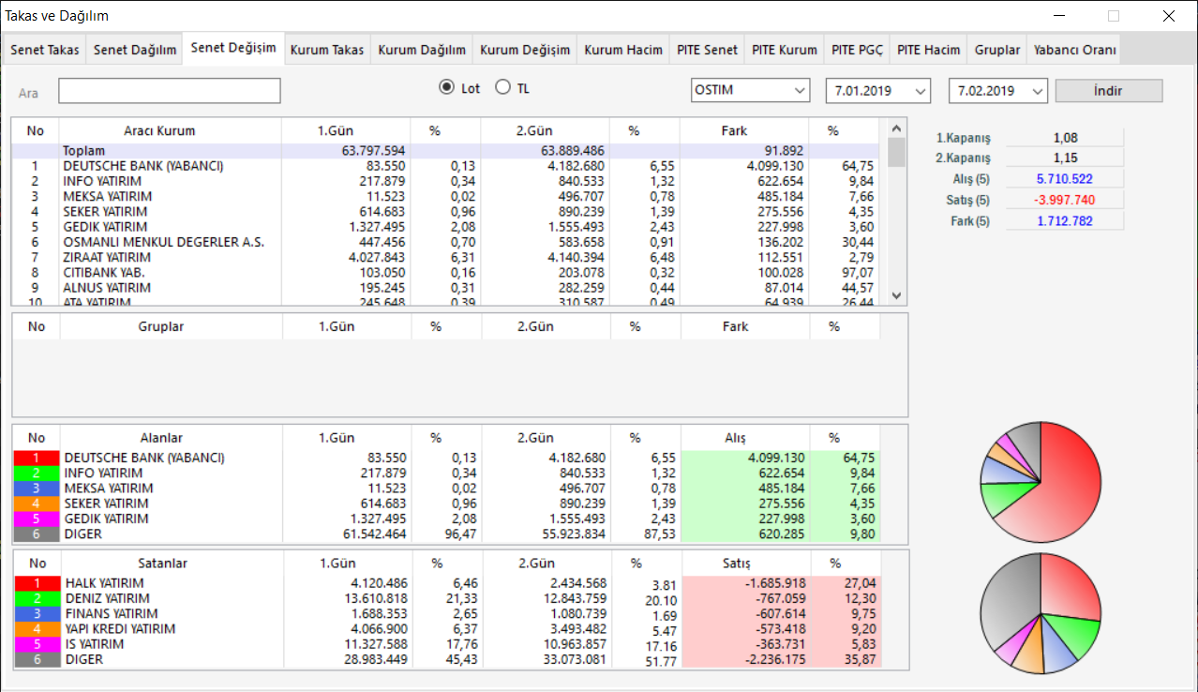Click magenta swatch 5 in Alanlar list

[x=36, y=519]
